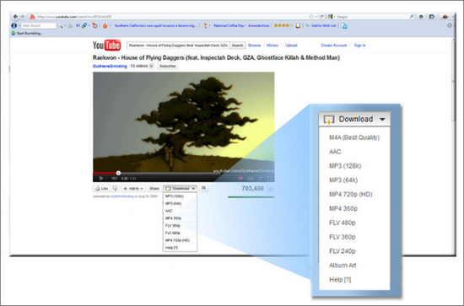This screenshot has height=306, width=464.
Task: Open the Upload link
Action: (x=291, y=46)
